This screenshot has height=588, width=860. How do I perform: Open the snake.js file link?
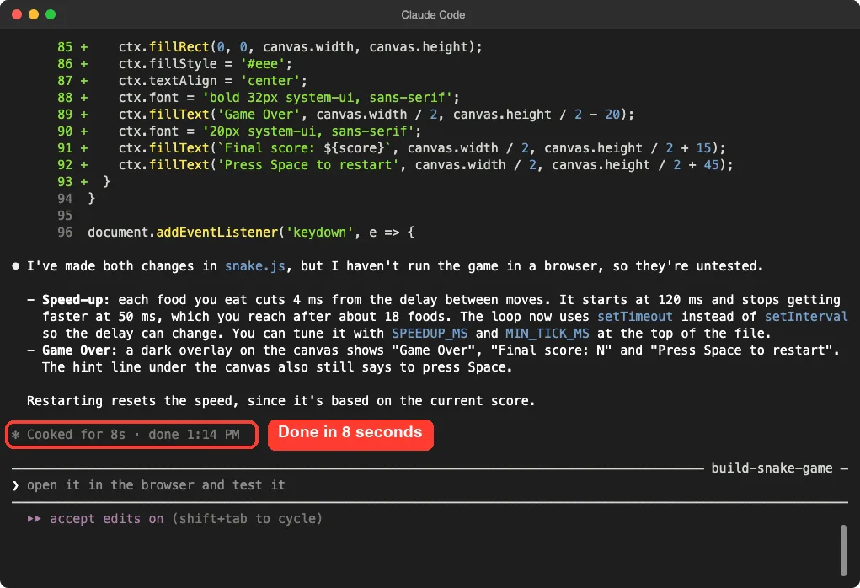coord(255,266)
